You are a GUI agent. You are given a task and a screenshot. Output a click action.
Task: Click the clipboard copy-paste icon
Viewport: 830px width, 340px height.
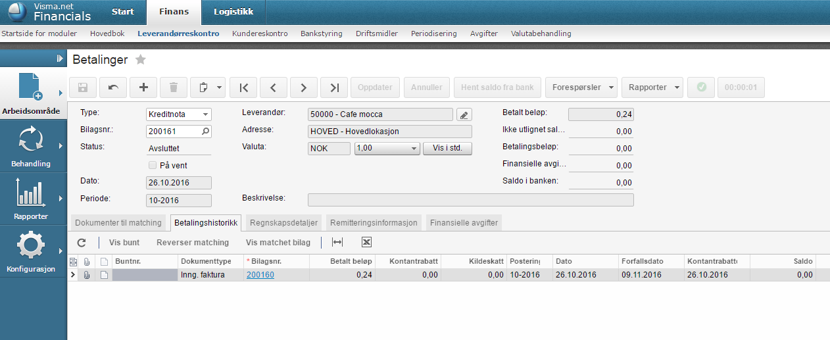click(x=203, y=87)
